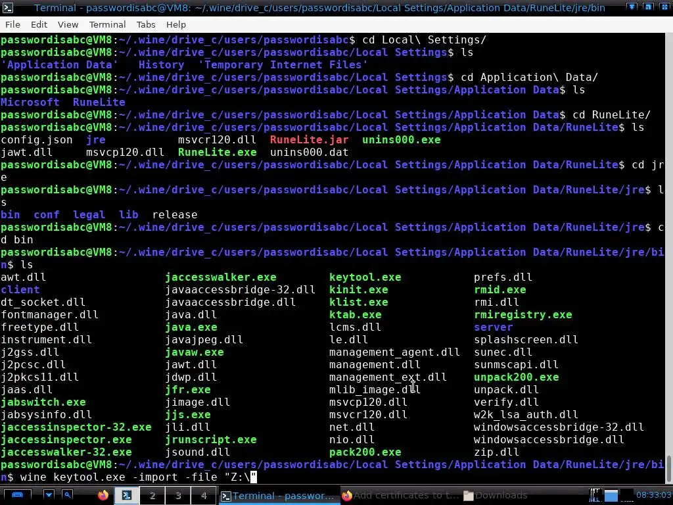Click the magnifier search icon in the taskbar
Viewport: 673px width, 505px height.
[x=68, y=495]
